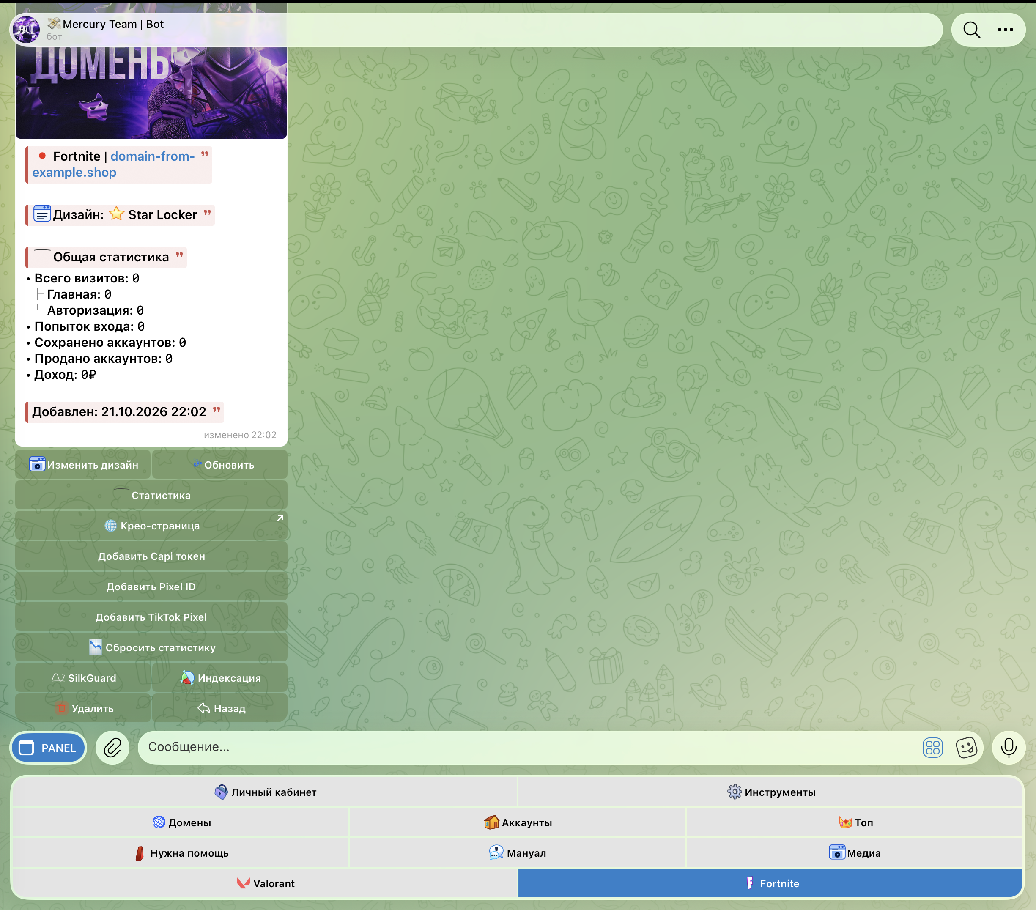Select Медиа keyboard button
Viewport: 1036px width, 910px height.
coord(855,852)
